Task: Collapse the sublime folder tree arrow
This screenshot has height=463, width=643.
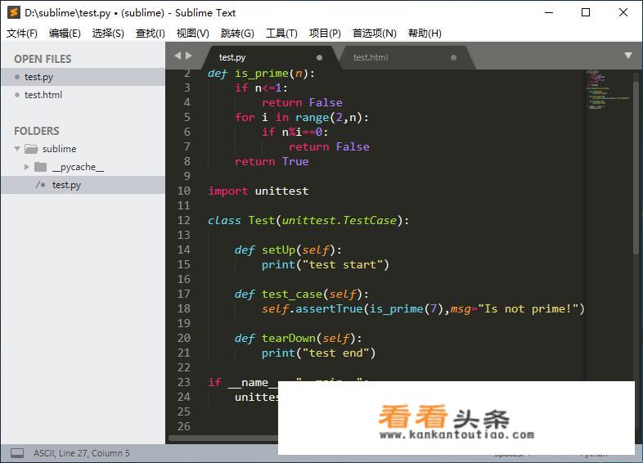Action: pyautogui.click(x=17, y=148)
